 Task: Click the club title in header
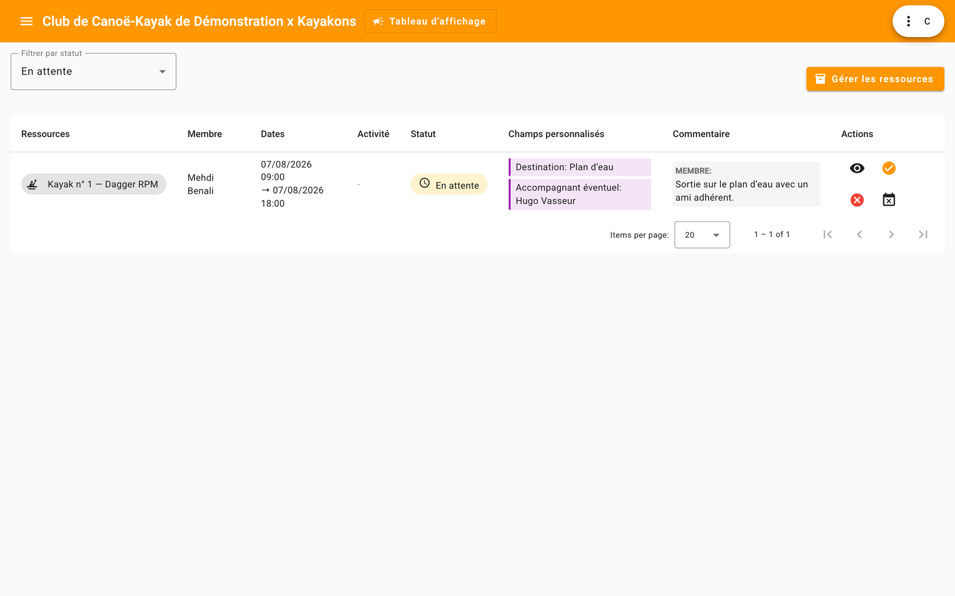coord(199,21)
